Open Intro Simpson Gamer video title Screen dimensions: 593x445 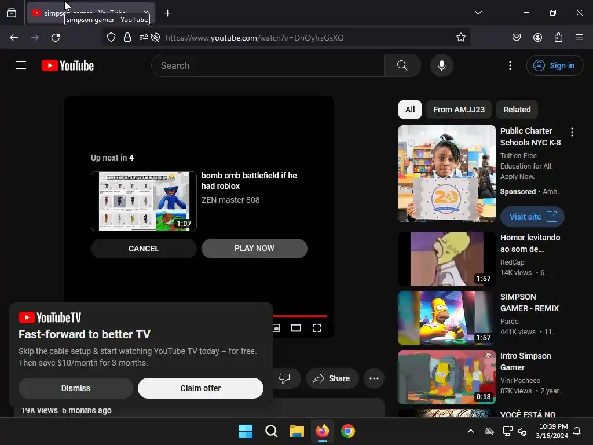click(x=525, y=362)
